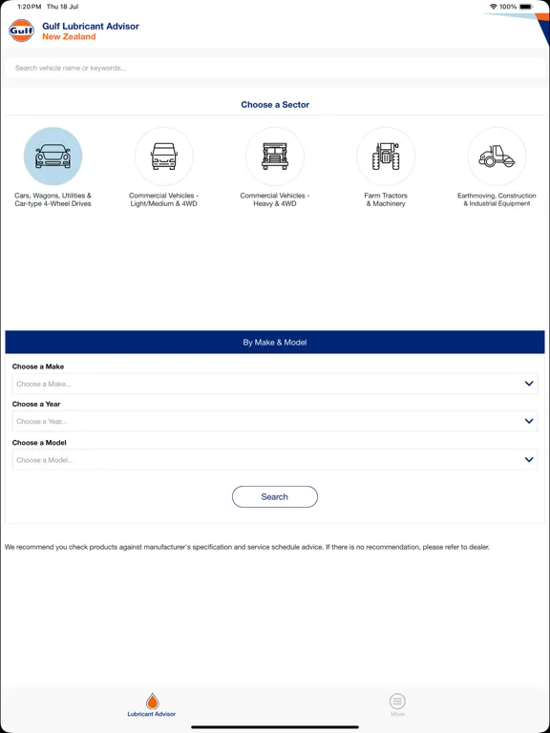Click the Year dropdown chevron arrow
Image resolution: width=550 pixels, height=733 pixels.
pyautogui.click(x=529, y=421)
